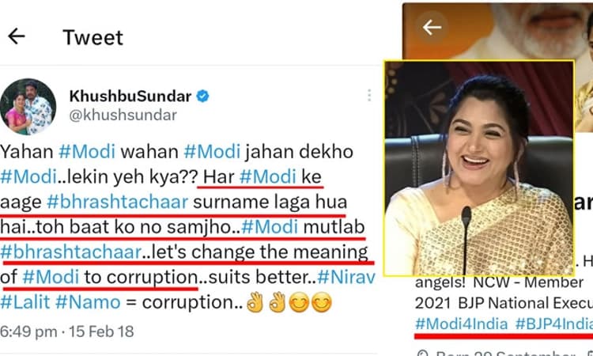The height and width of the screenshot is (356, 593).
Task: Tap the #Modi hashtag before "mutlab"
Action: click(x=270, y=226)
